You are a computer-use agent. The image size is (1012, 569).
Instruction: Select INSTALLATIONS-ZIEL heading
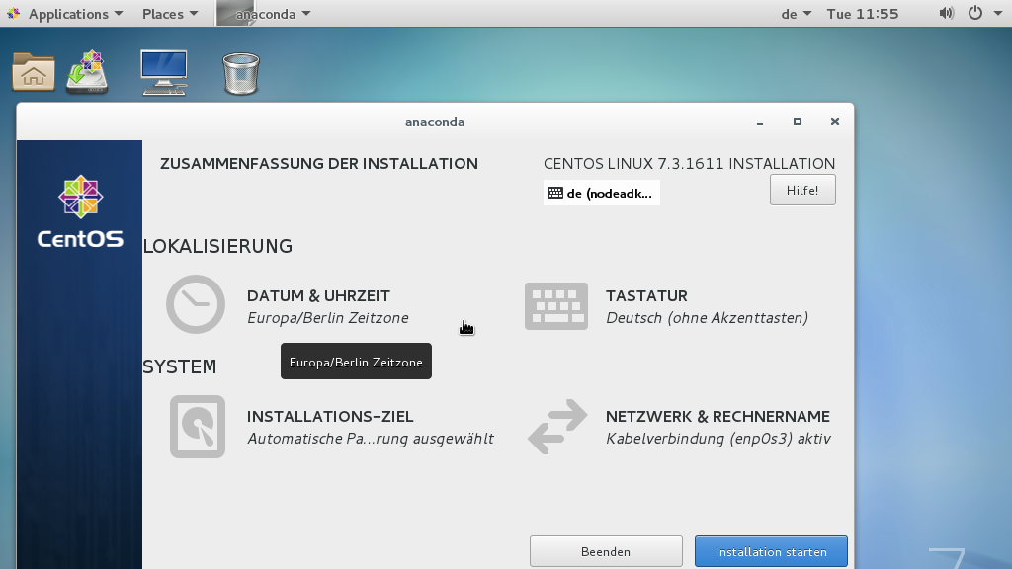pos(330,417)
